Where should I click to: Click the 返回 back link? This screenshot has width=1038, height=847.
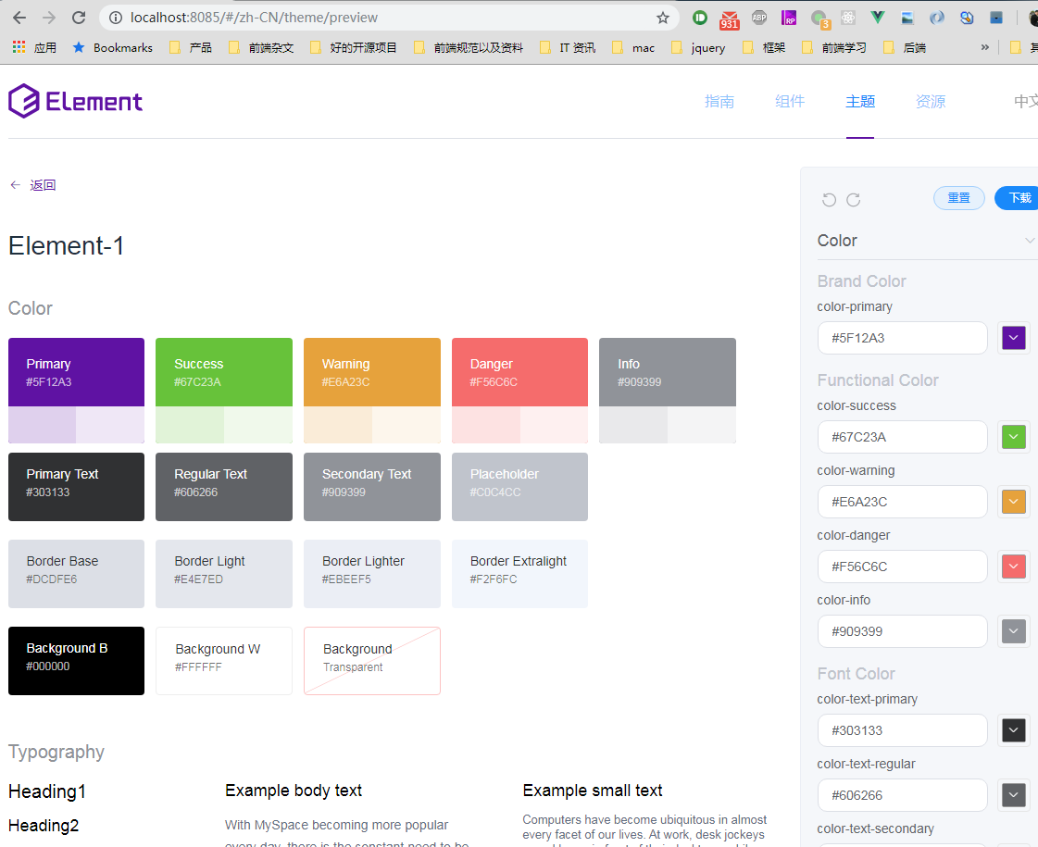coord(33,185)
